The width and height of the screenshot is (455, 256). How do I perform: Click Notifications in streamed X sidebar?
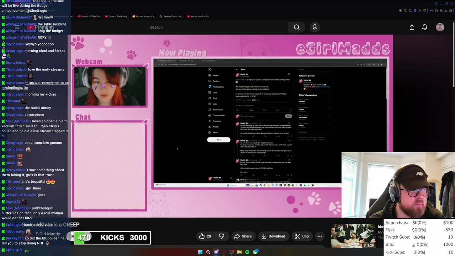click(x=216, y=87)
